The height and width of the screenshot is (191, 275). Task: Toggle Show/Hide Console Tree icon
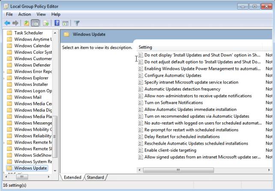[35, 23]
